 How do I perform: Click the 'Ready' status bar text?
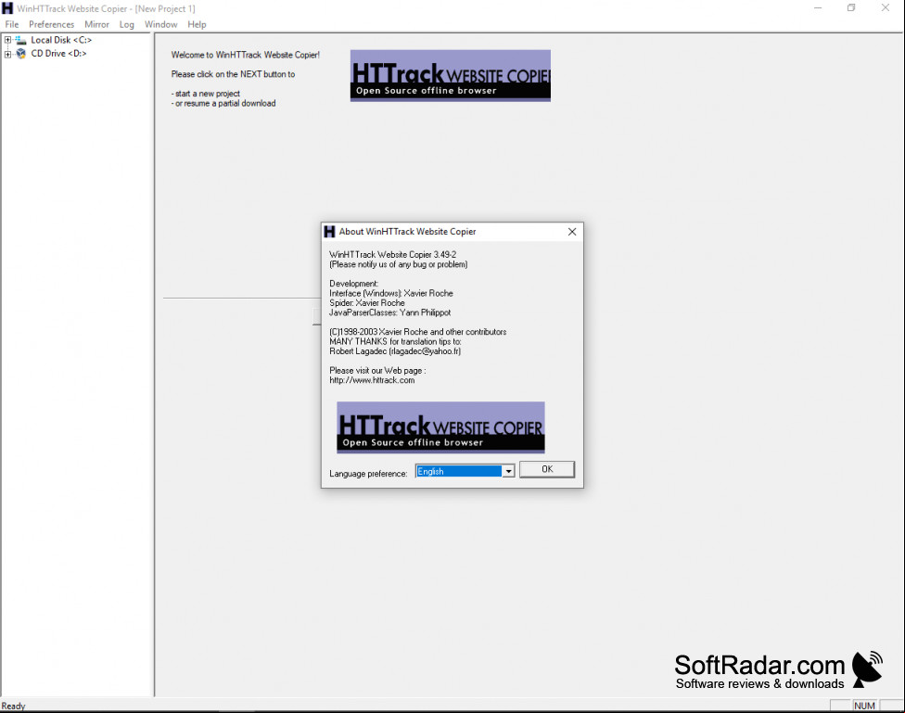coord(13,707)
